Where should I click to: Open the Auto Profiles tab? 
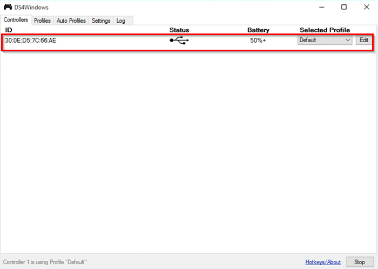tap(71, 21)
